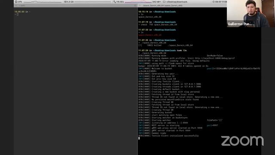The image size is (275, 155).
Task: Click the port=9997 value
Action: click(x=212, y=125)
